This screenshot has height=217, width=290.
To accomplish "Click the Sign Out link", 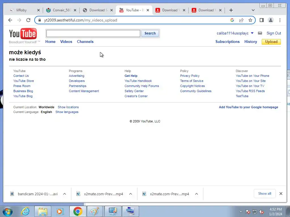I will [274, 33].
